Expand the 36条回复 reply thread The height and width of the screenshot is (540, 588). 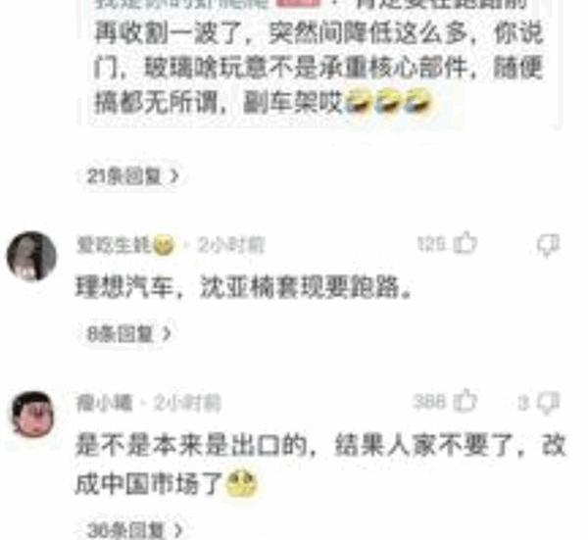click(135, 530)
